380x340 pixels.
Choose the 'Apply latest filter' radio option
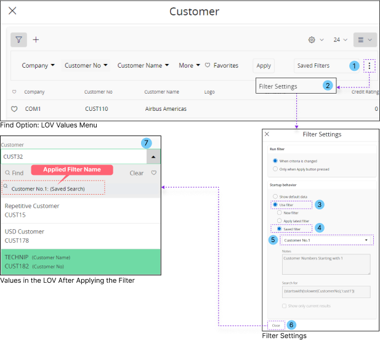pos(280,220)
